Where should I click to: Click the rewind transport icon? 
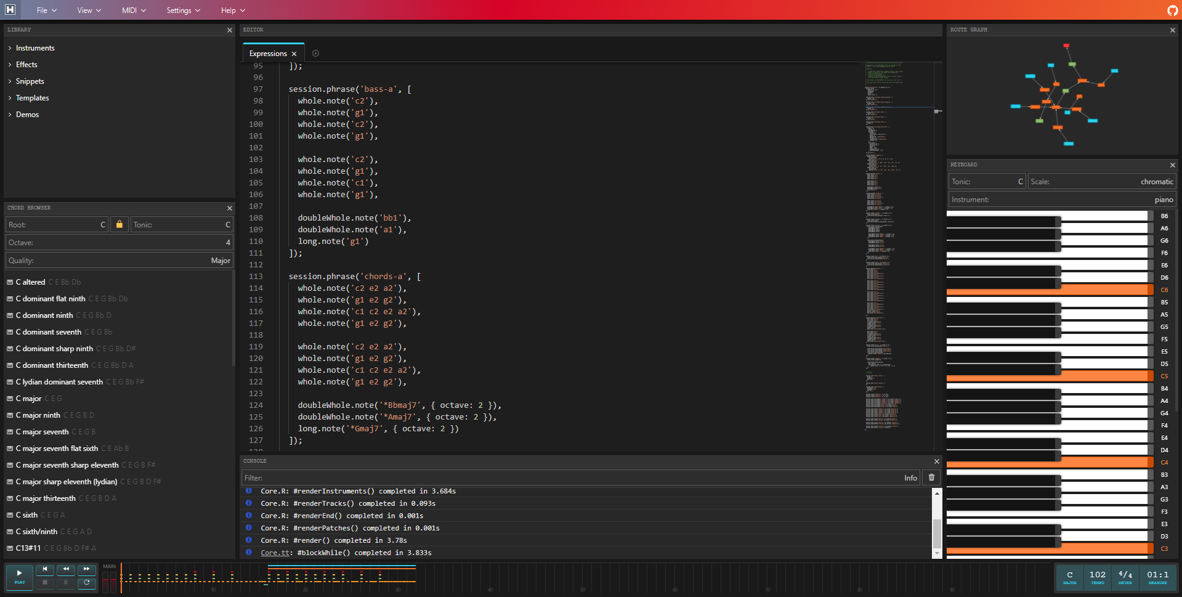[x=66, y=569]
